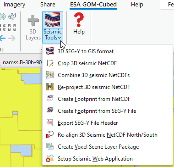This screenshot has height=167, width=174.
Task: Open the Help ribbon tab
Action: [x=137, y=5]
